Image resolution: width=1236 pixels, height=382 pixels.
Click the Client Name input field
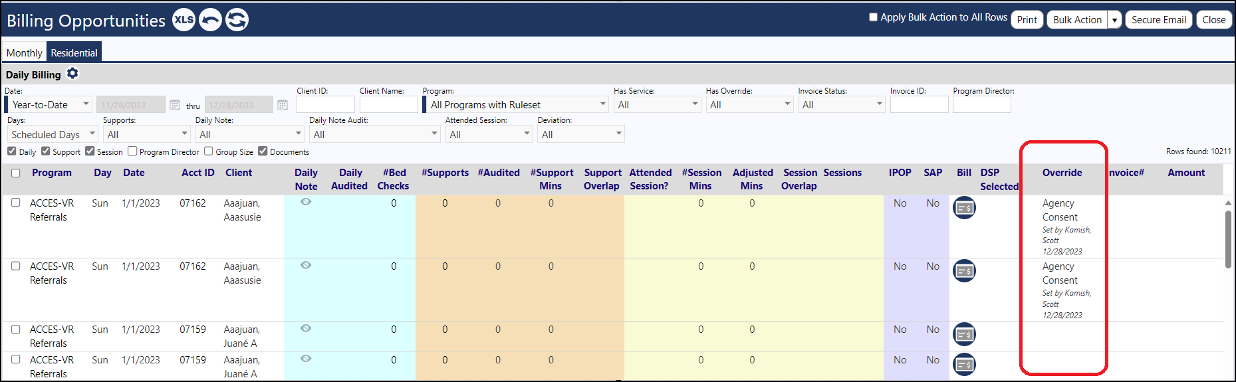[389, 105]
